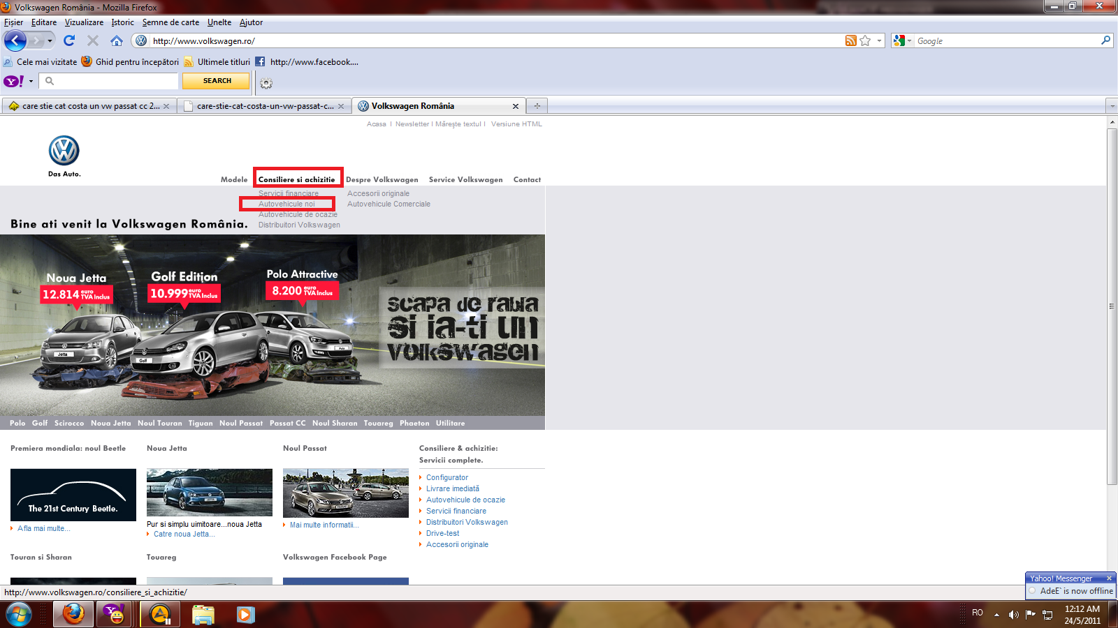Open the back/forward history dropdown
1118x628 pixels.
pyautogui.click(x=50, y=40)
